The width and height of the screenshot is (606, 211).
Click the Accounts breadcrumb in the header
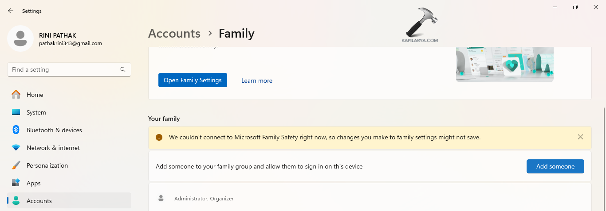click(174, 34)
